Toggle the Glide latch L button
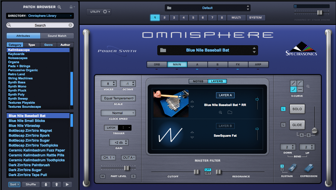This screenshot has height=190, width=336. pyautogui.click(x=283, y=125)
